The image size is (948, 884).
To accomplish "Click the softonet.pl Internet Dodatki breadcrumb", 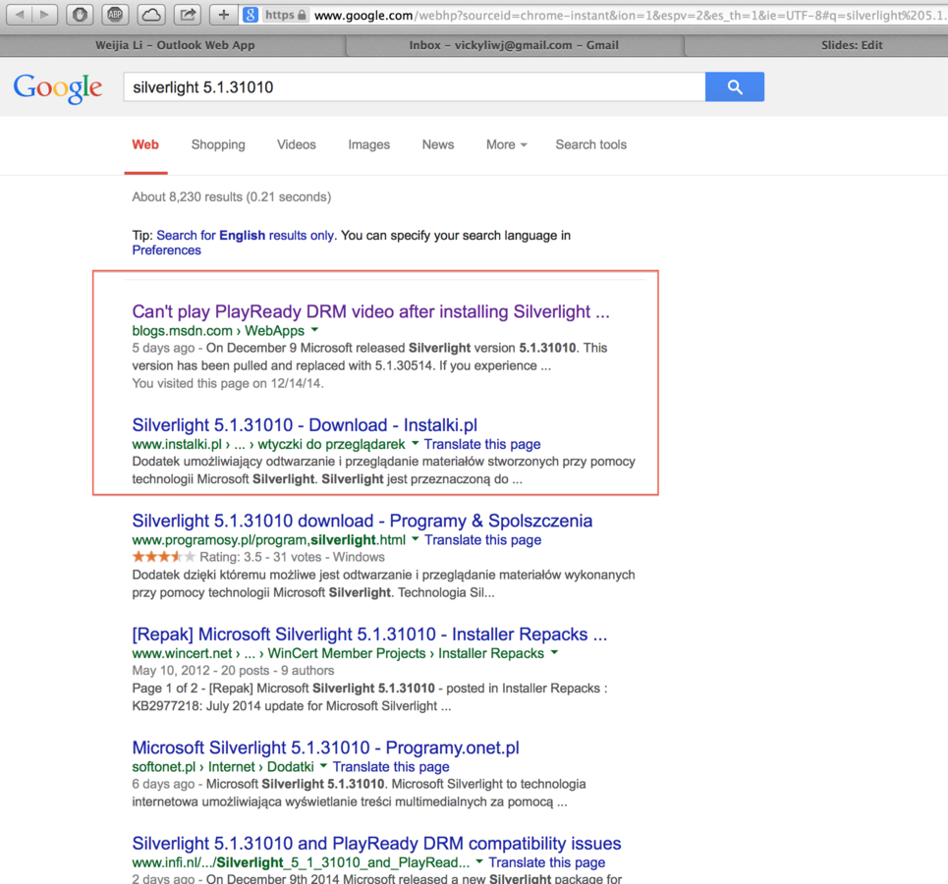I will [x=223, y=767].
